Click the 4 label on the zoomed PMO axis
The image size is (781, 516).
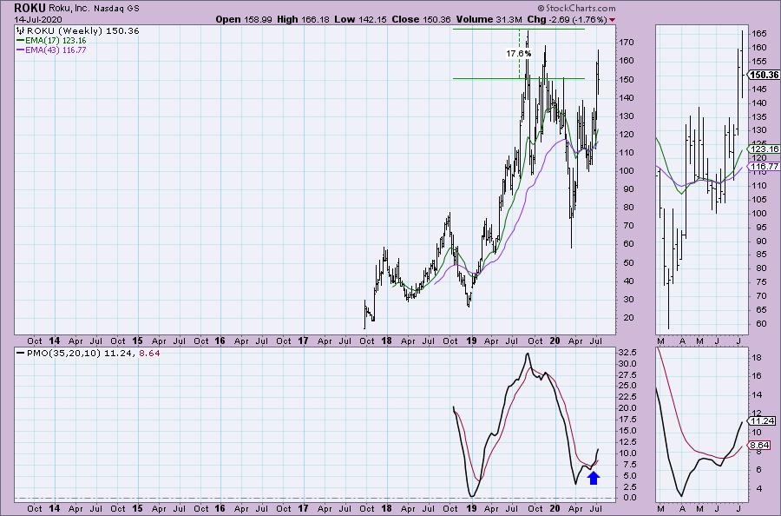coord(758,488)
